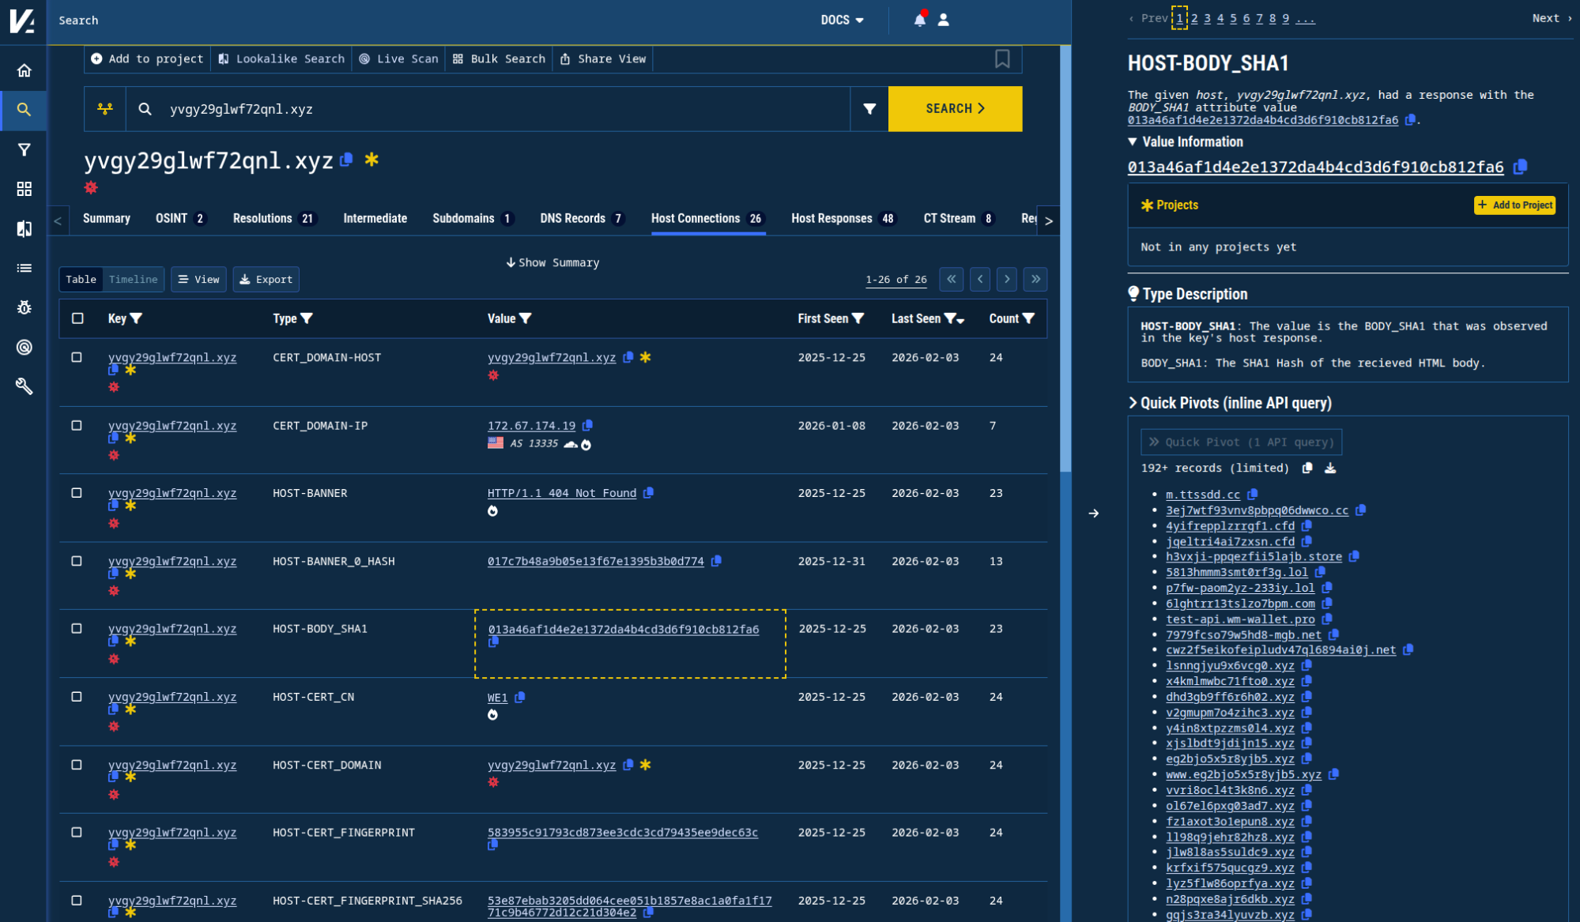Open the user account icon

click(943, 20)
